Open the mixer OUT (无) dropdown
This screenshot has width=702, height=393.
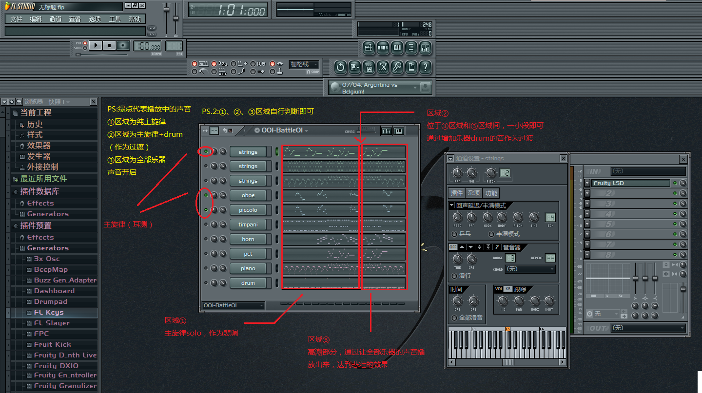click(x=648, y=328)
